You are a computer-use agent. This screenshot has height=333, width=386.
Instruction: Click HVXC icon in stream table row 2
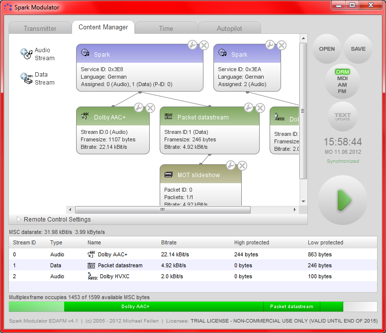point(93,276)
